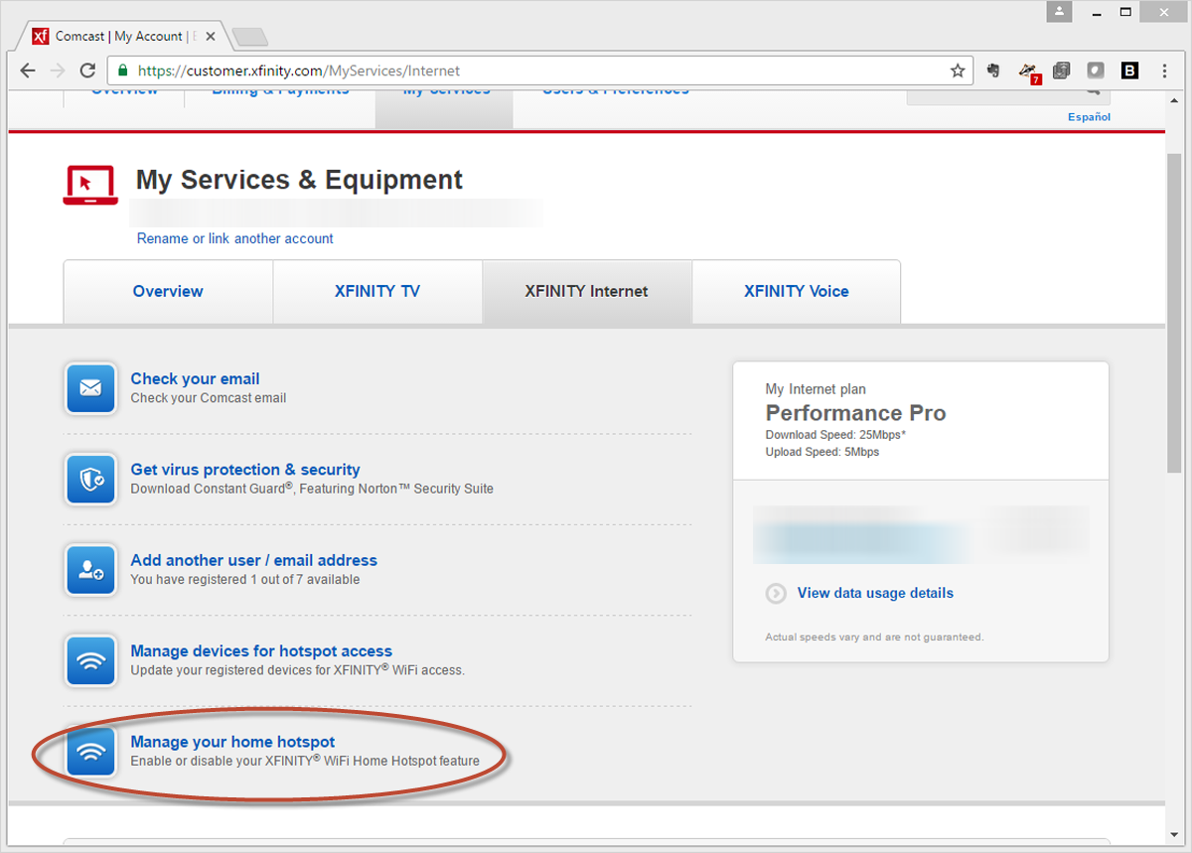The image size is (1192, 853).
Task: Click View data usage details link
Action: (x=875, y=593)
